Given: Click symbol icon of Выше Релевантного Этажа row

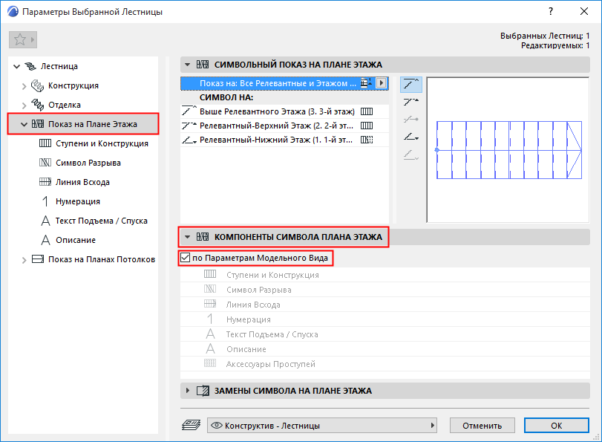Looking at the screenshot, I should tap(367, 111).
